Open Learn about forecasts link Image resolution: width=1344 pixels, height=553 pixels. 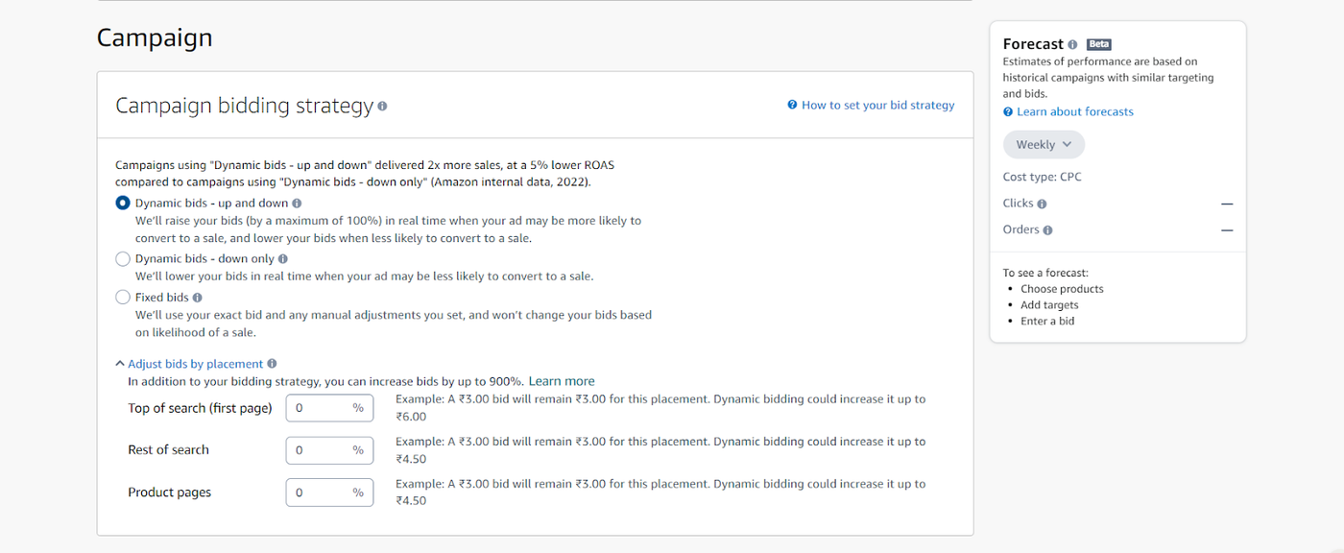click(x=1075, y=111)
